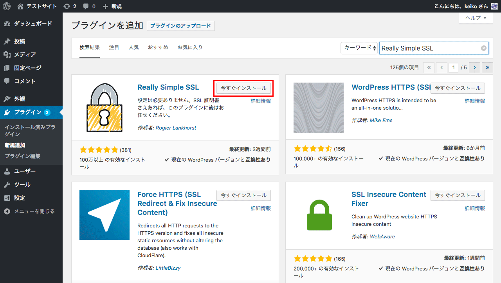Image resolution: width=501 pixels, height=283 pixels.
Task: Open 詳細情報 for Really Simple SSL
Action: click(261, 101)
